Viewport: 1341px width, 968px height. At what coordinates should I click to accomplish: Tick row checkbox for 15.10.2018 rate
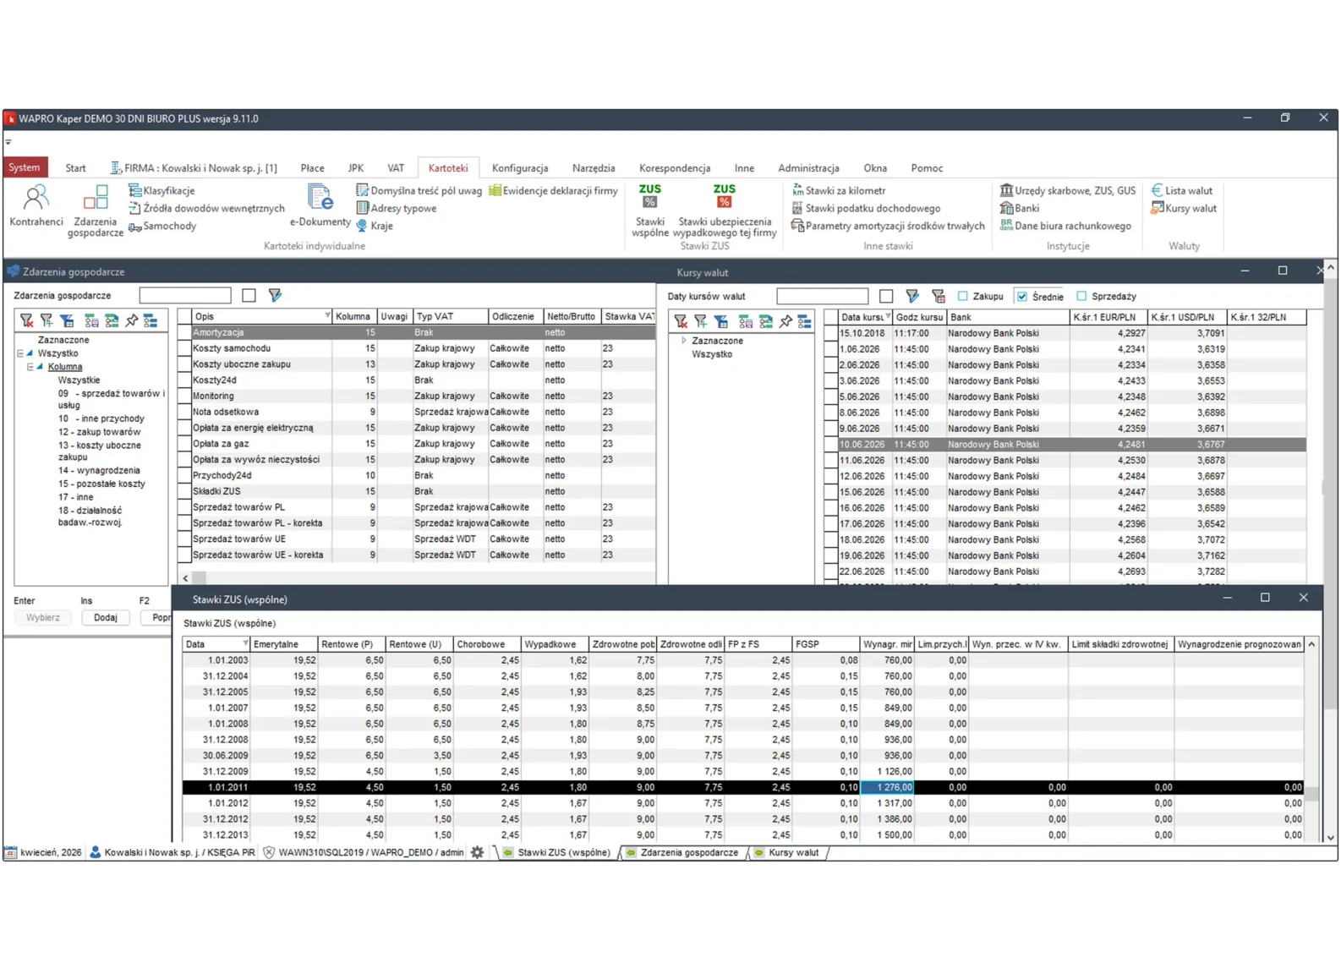(831, 334)
